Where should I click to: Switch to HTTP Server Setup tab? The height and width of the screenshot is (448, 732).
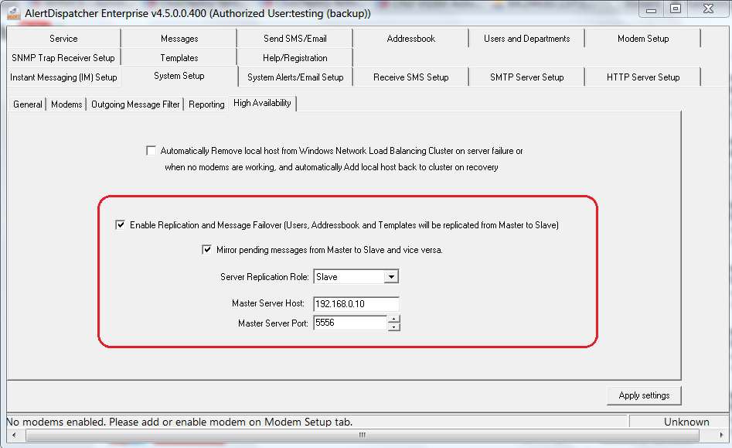pos(643,77)
